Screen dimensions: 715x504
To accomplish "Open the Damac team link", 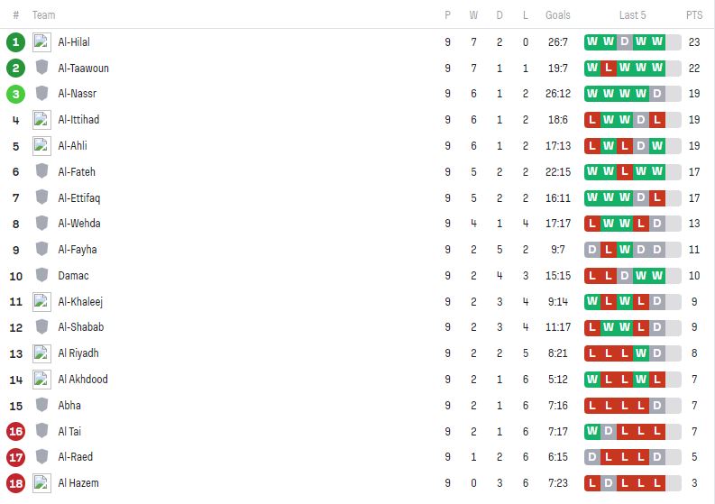I will pos(73,276).
